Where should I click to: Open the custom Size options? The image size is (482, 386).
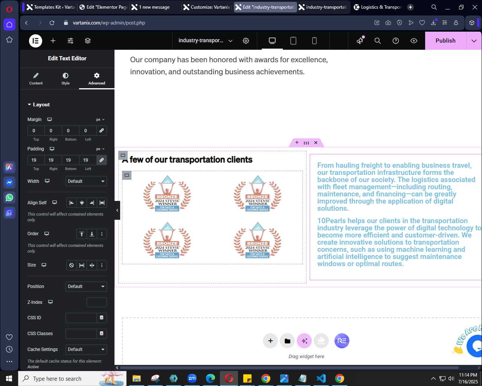pyautogui.click(x=102, y=265)
